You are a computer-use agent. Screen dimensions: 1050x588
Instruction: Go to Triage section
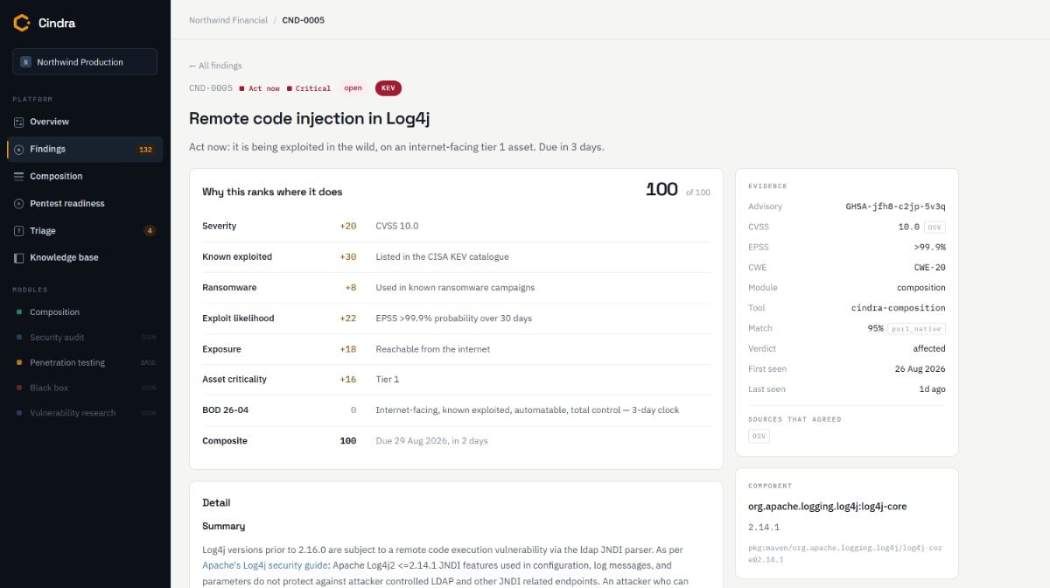click(43, 230)
